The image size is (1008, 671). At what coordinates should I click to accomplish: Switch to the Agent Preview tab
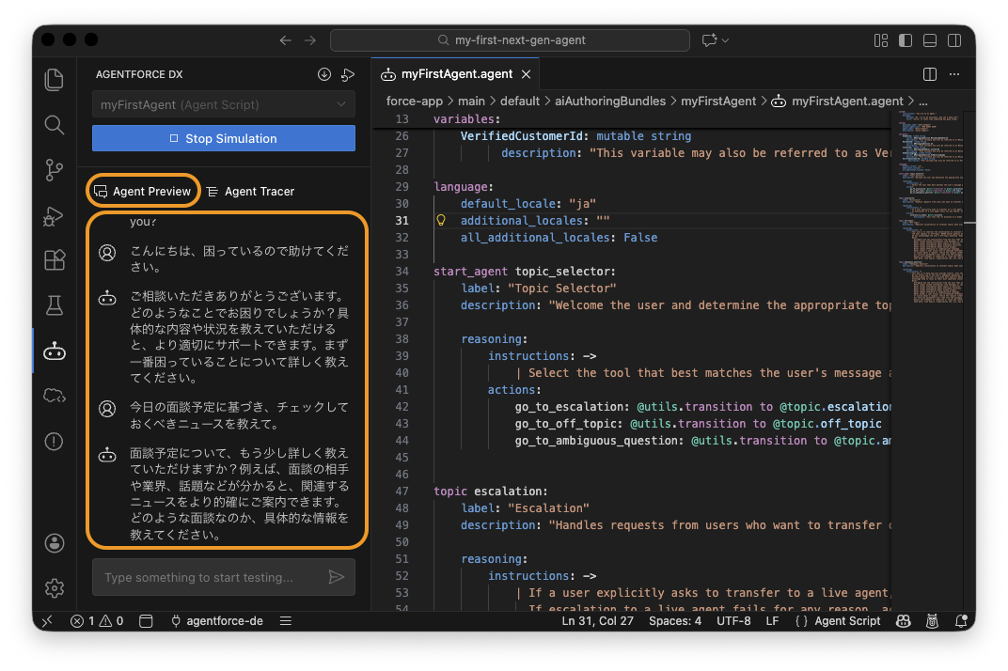pyautogui.click(x=143, y=191)
